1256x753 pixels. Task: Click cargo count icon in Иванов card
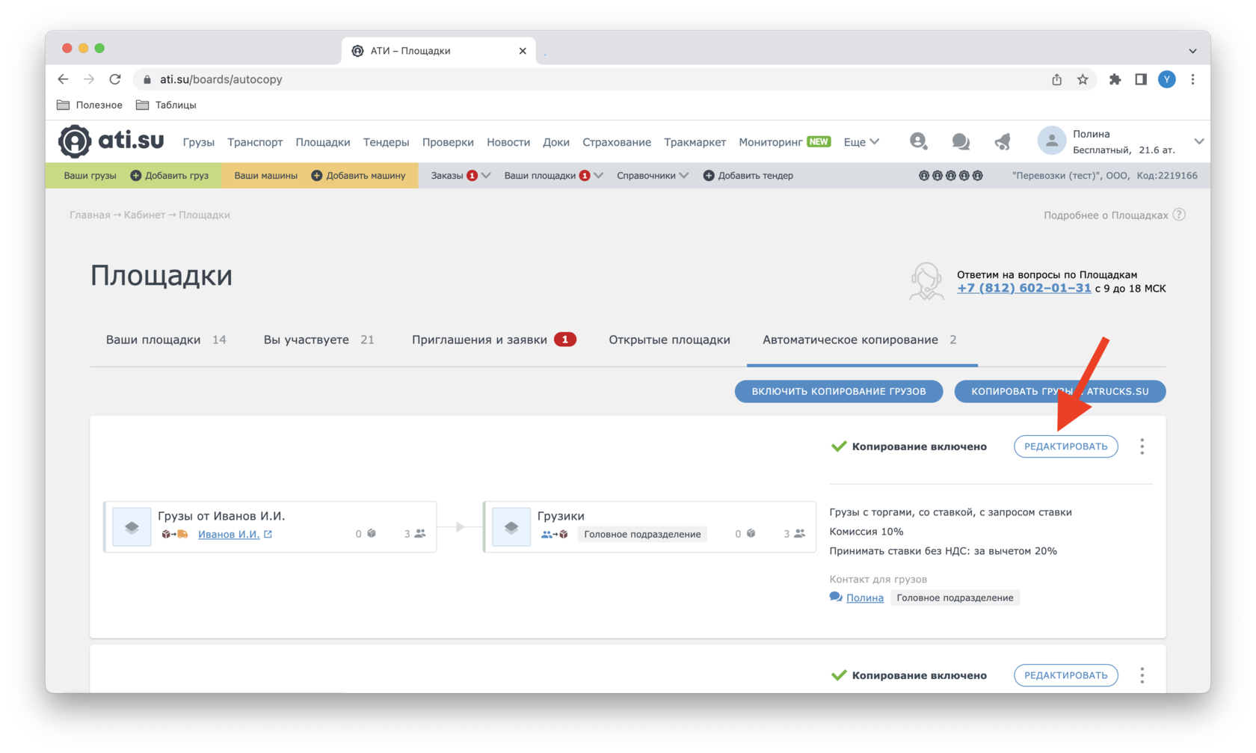pyautogui.click(x=372, y=533)
